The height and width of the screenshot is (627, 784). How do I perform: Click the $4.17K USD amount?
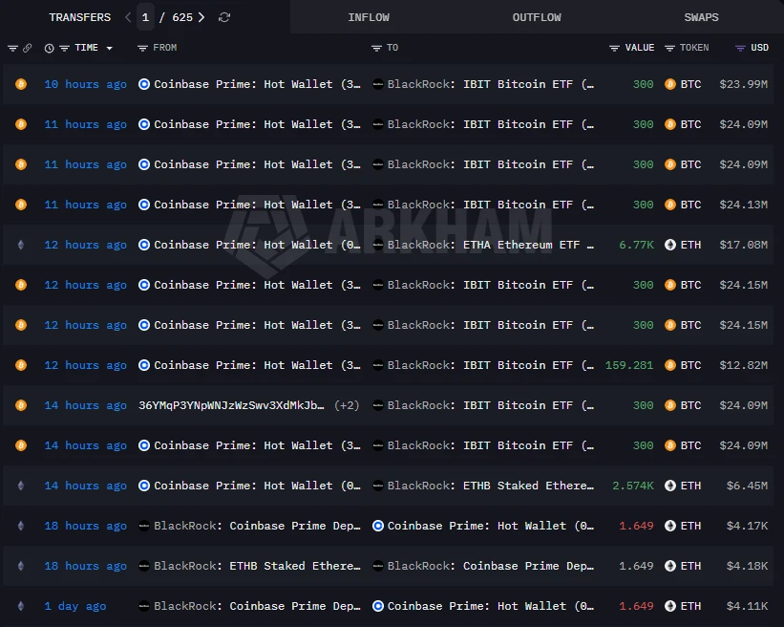tap(747, 526)
